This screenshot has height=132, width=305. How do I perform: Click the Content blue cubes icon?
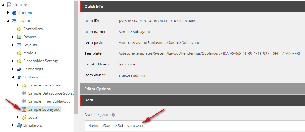pyautogui.click(x=14, y=13)
